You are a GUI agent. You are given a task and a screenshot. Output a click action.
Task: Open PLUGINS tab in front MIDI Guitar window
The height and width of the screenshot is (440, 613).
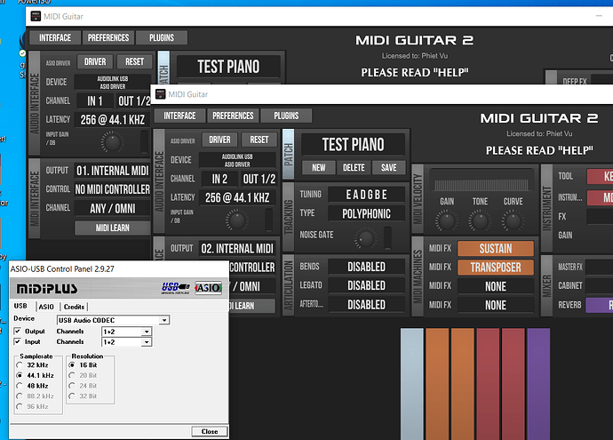(x=286, y=116)
